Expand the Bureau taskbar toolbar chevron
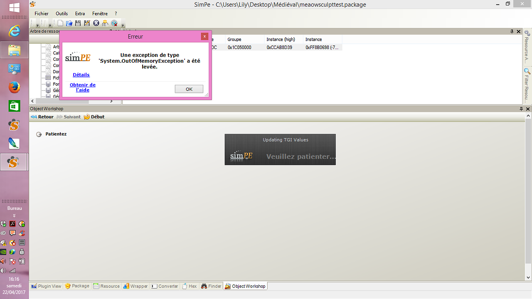This screenshot has width=532, height=299. (x=14, y=215)
